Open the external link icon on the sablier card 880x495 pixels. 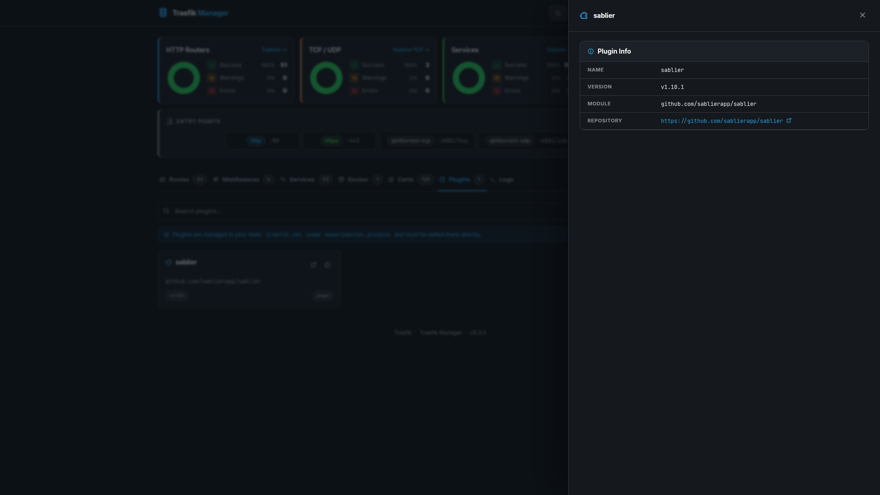pos(313,264)
